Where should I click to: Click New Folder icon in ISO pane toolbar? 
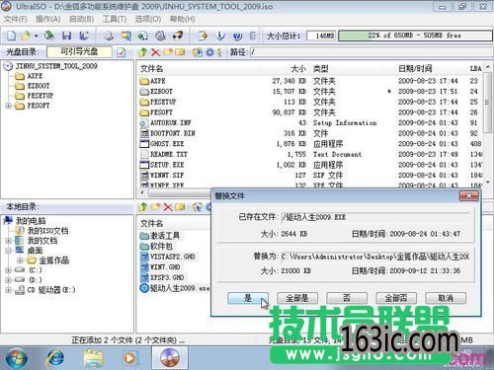tap(168, 52)
